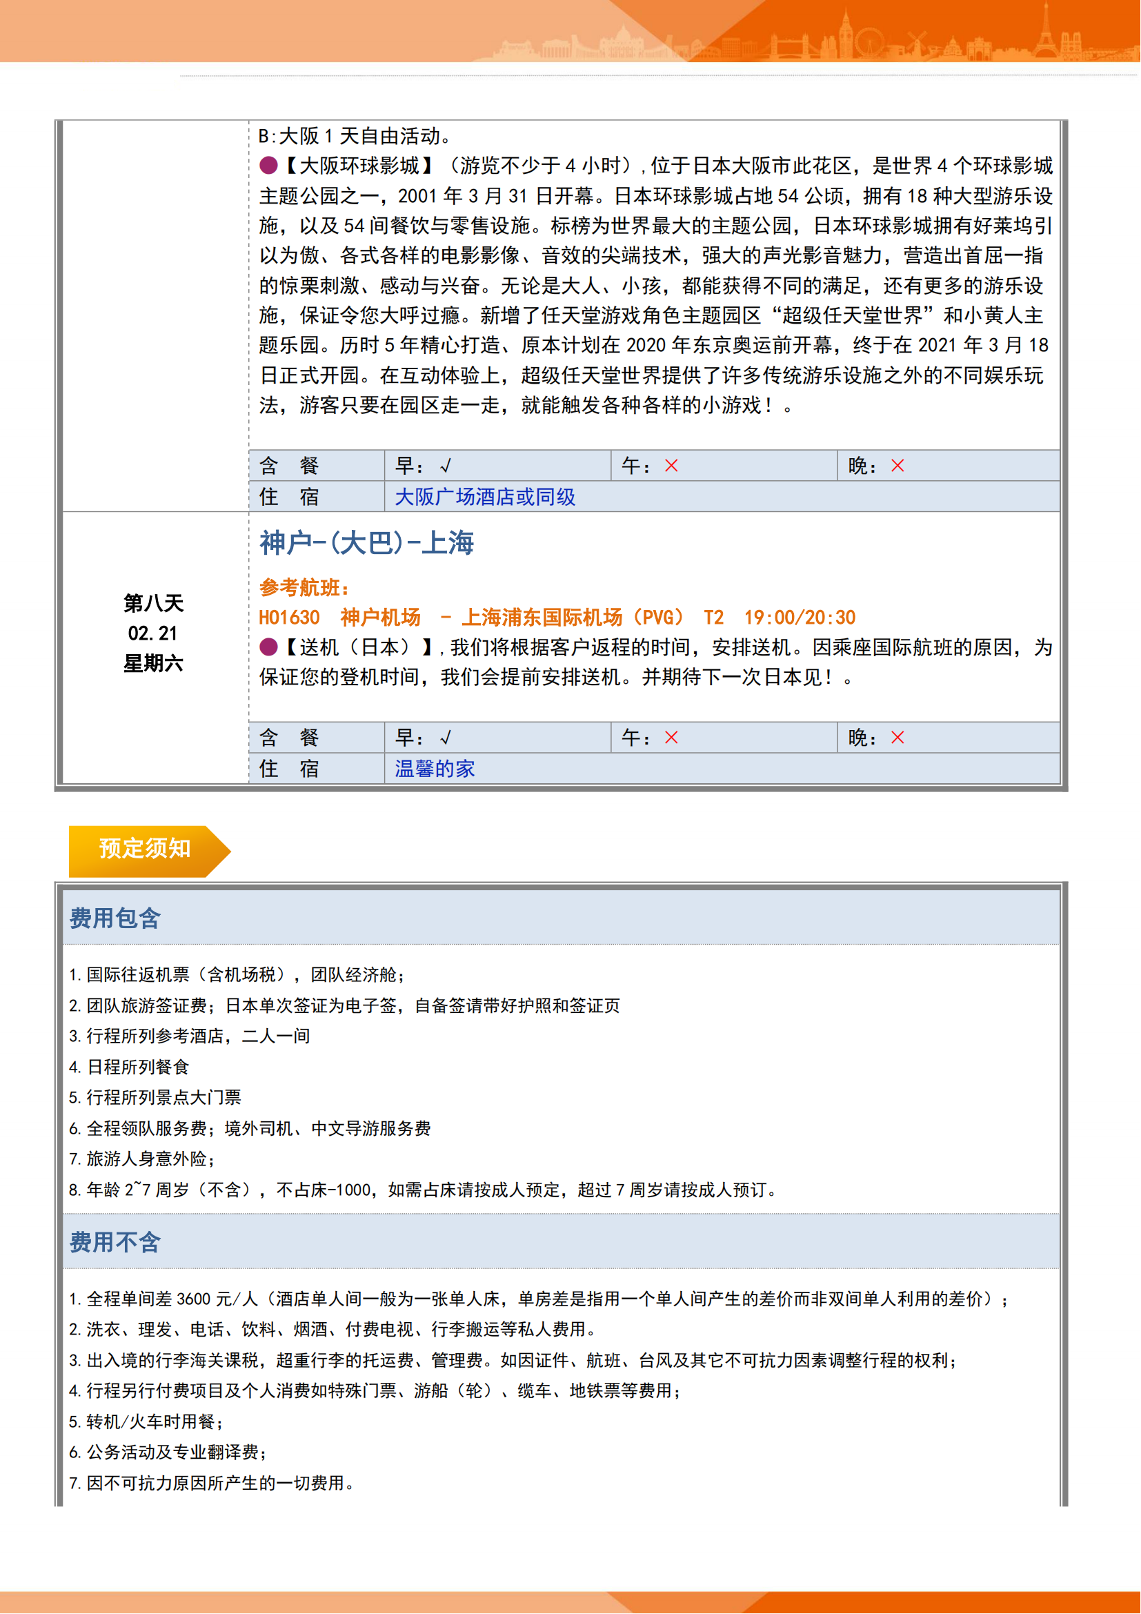Click the purple bullet before 送机（日本）
This screenshot has width=1141, height=1614.
(x=268, y=647)
